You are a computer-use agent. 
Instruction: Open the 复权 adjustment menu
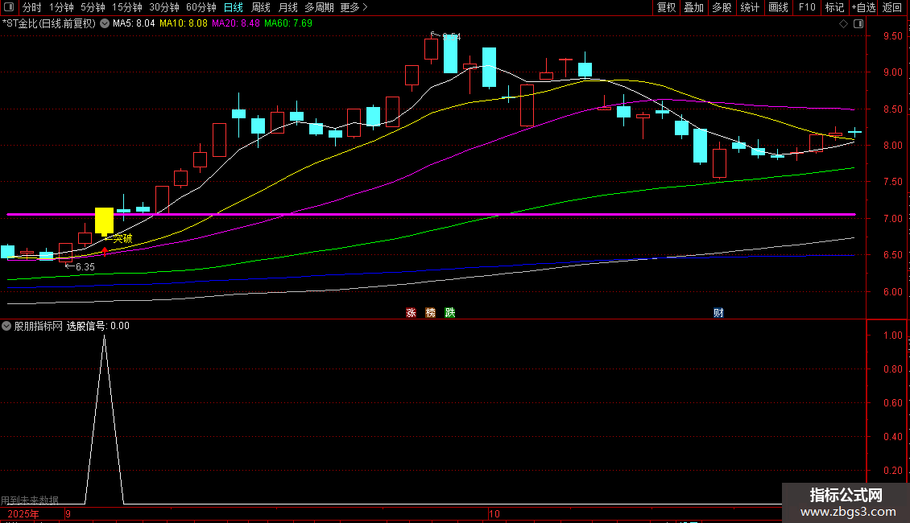666,7
